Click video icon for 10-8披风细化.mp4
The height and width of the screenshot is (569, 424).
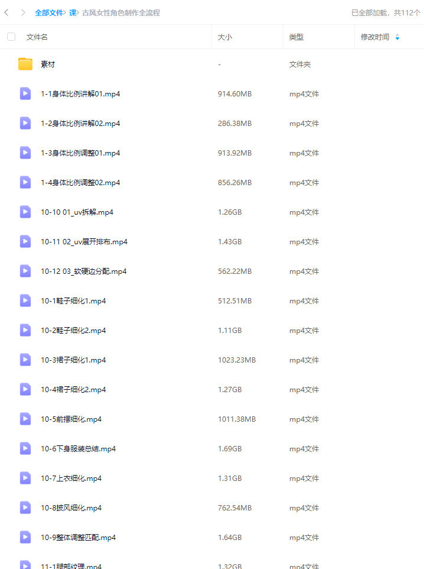pos(25,507)
